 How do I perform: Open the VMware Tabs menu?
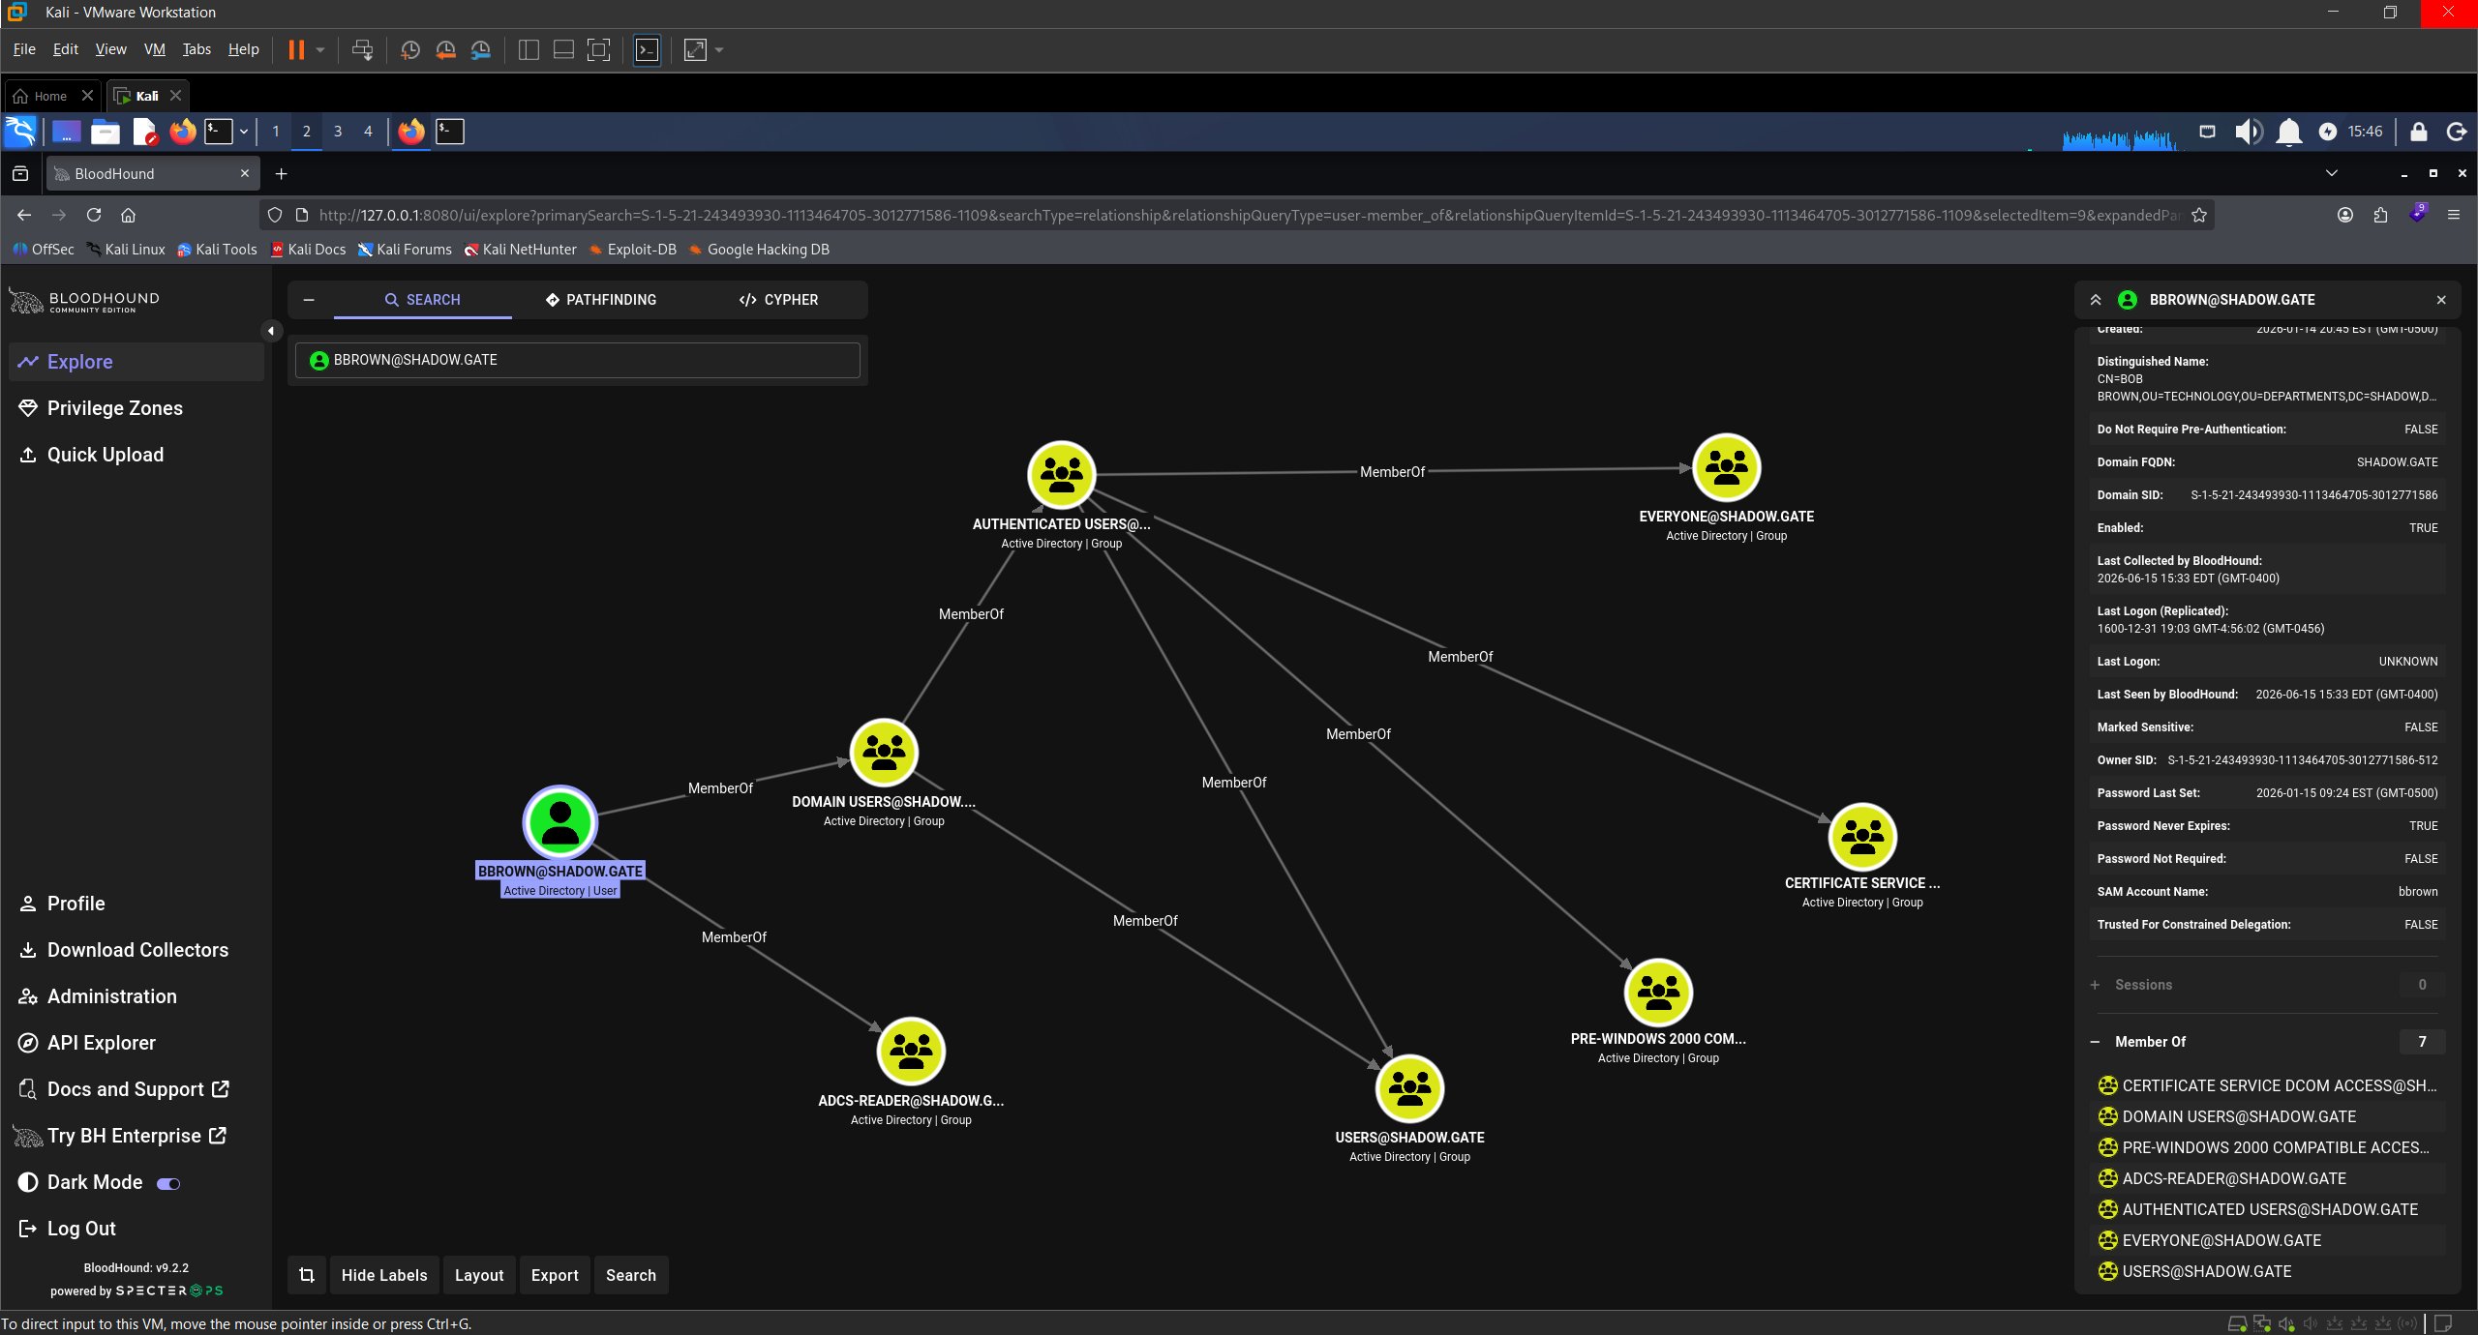pyautogui.click(x=196, y=49)
